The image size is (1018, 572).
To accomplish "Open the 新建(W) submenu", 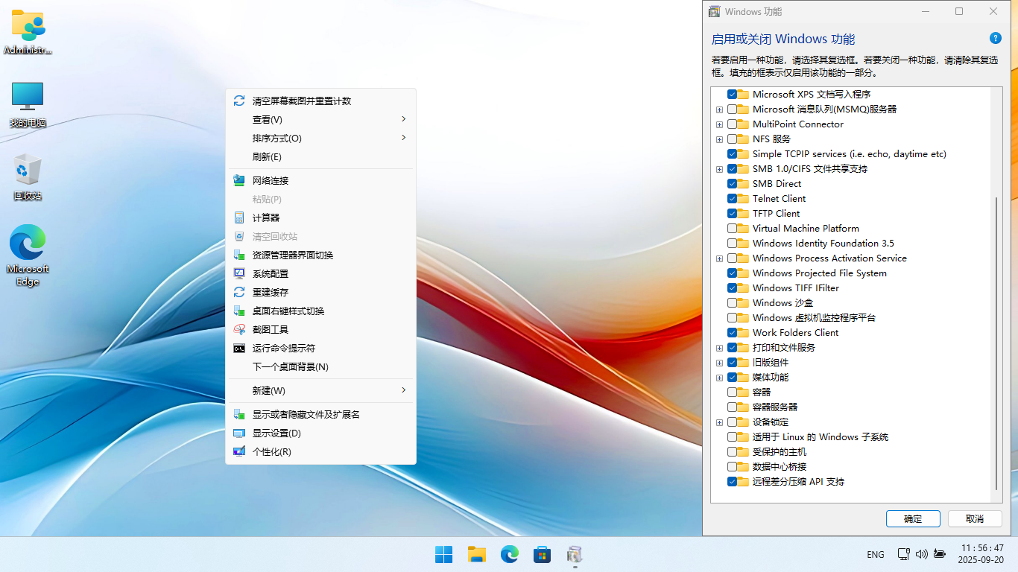I will point(320,390).
